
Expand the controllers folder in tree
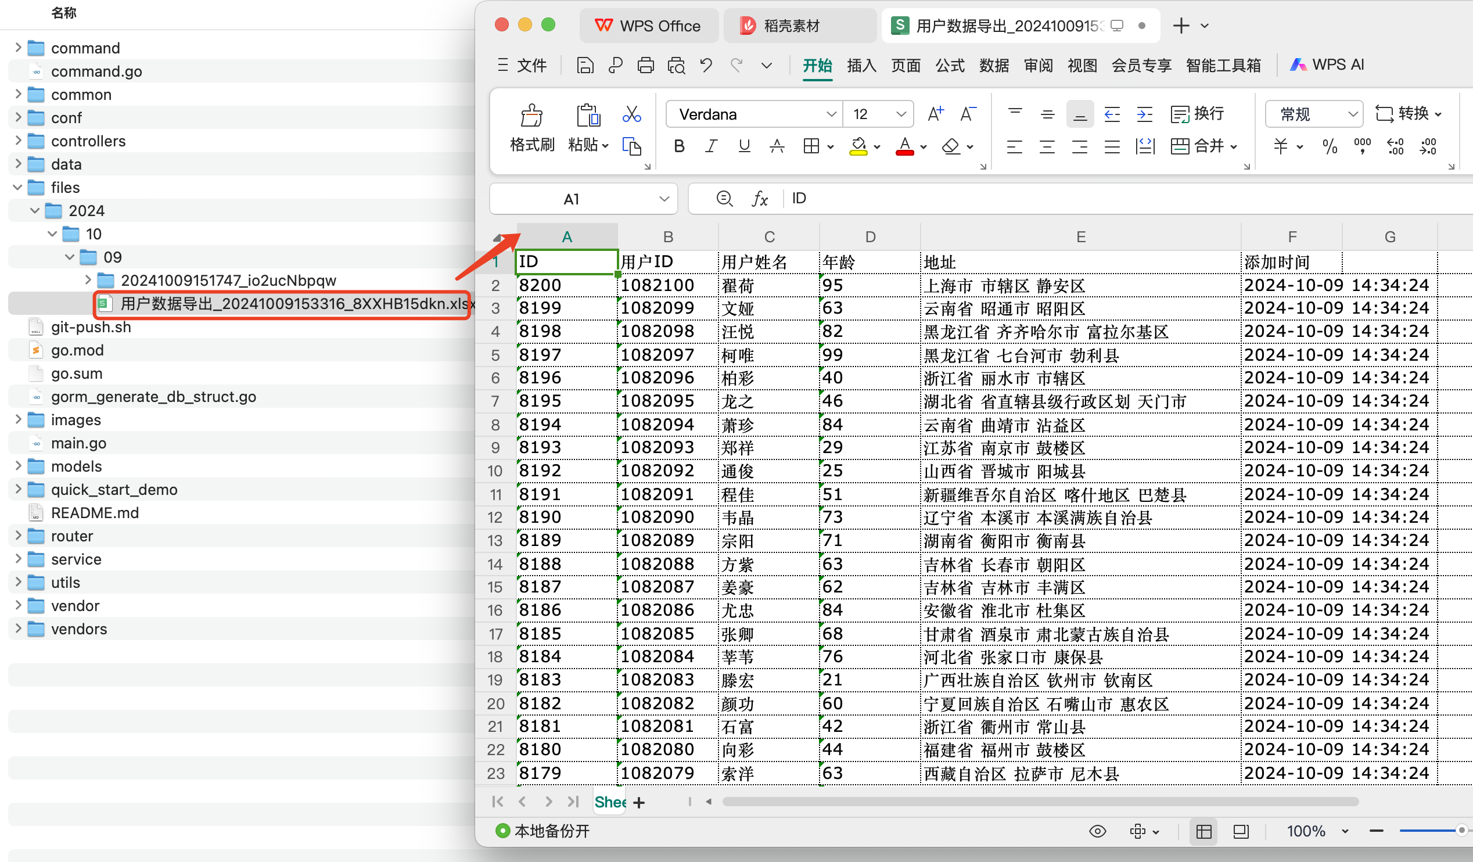(17, 141)
